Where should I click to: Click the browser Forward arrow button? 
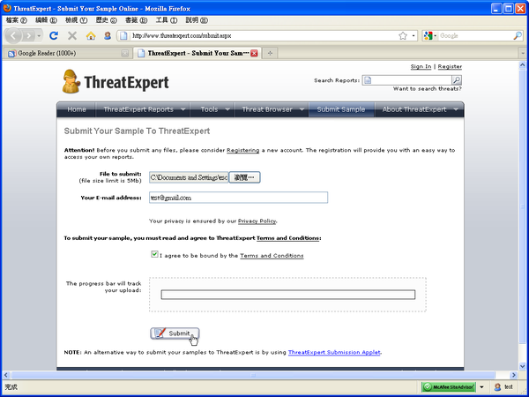(x=29, y=35)
